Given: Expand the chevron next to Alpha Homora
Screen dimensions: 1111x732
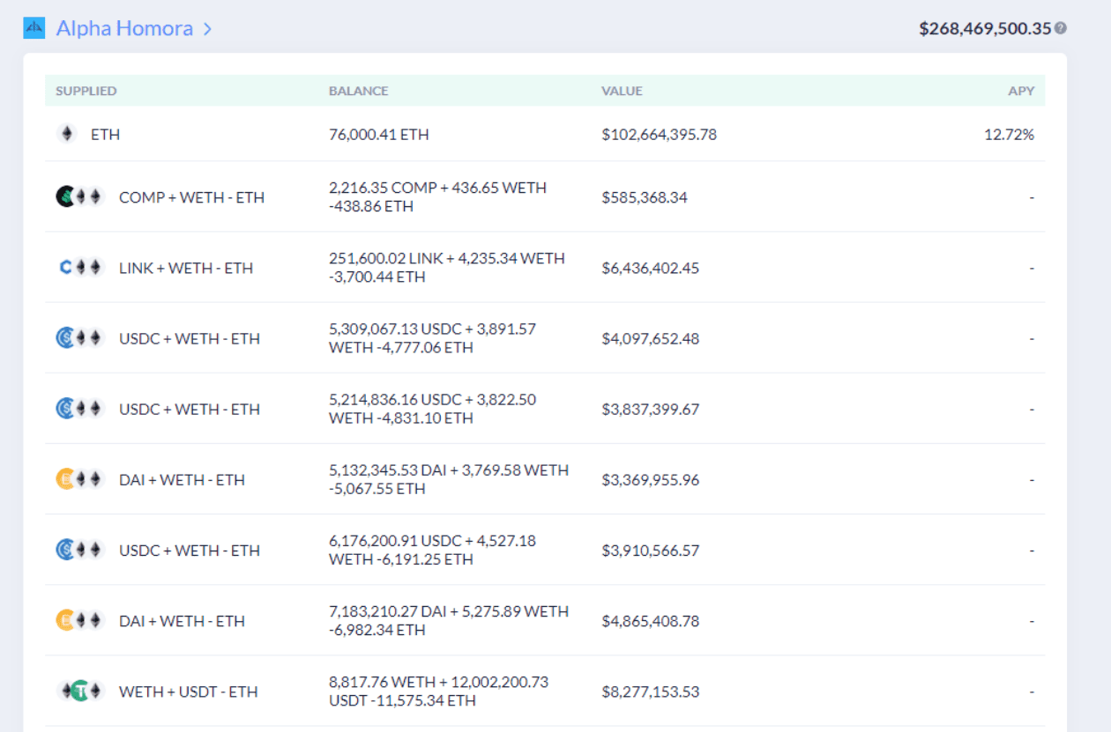Looking at the screenshot, I should (x=207, y=29).
